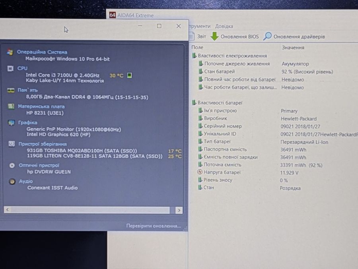Open the CPU section link
Image resolution: width=358 pixels, height=269 pixels.
(x=22, y=68)
